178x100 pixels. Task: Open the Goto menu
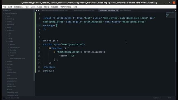(x=39, y=7)
